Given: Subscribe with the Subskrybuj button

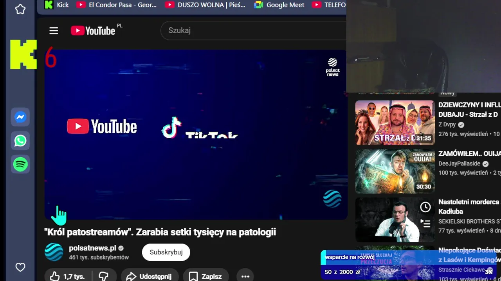Looking at the screenshot, I should (166, 252).
